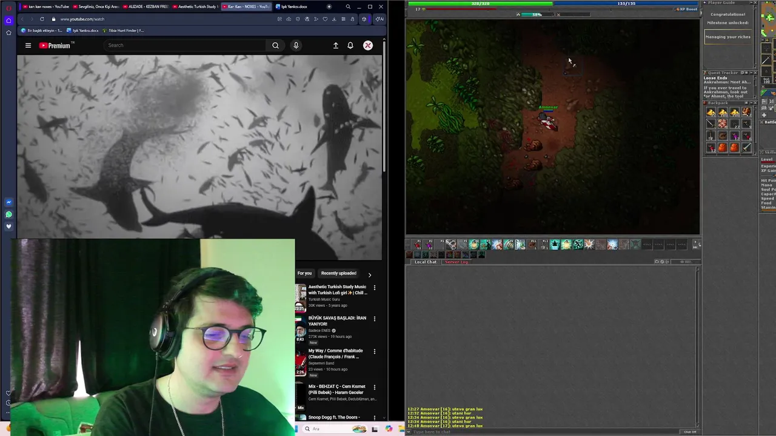Select the first orange bag in Backpack
The image size is (776, 436).
[x=723, y=147]
